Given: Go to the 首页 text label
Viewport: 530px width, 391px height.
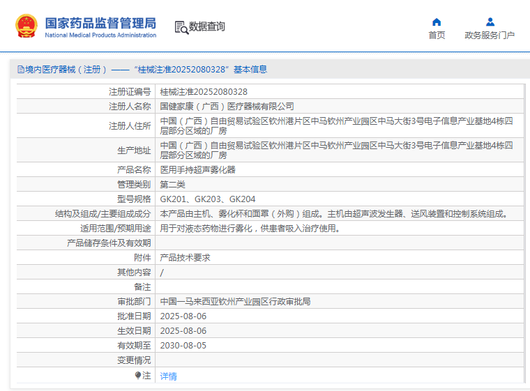Looking at the screenshot, I should click(x=437, y=36).
